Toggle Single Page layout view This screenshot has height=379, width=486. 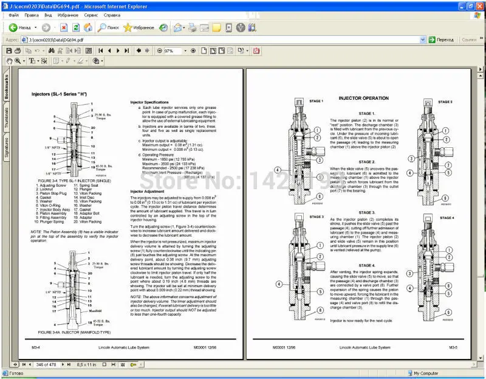(x=204, y=52)
